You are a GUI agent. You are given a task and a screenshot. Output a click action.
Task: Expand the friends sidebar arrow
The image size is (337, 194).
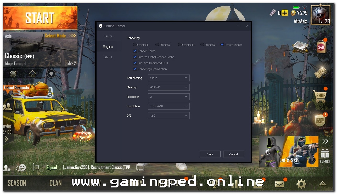click(x=7, y=139)
